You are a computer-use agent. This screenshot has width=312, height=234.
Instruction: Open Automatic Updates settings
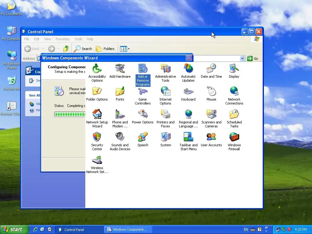click(x=188, y=73)
